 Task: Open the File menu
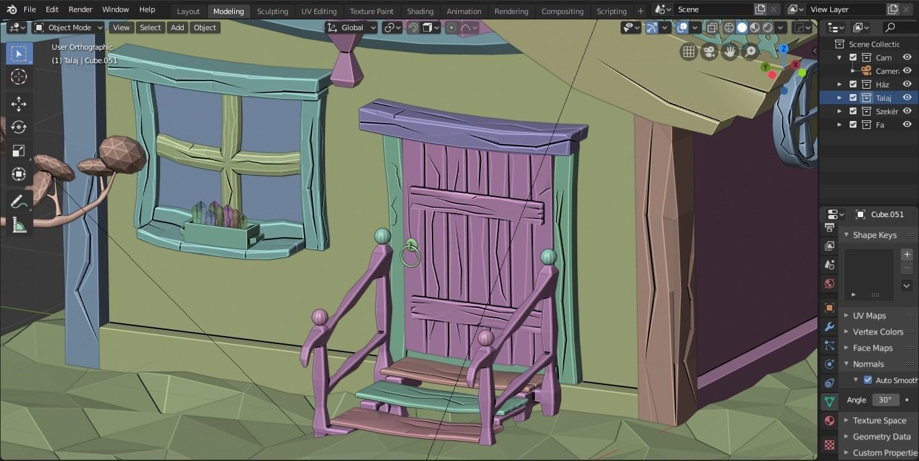(30, 9)
